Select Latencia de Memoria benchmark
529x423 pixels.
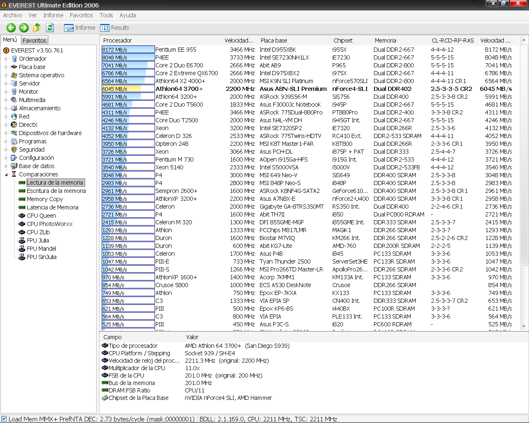click(x=52, y=207)
